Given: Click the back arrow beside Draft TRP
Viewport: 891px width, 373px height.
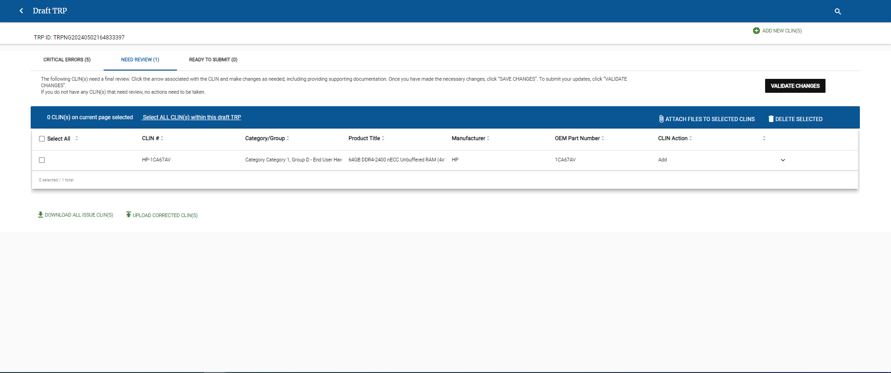Looking at the screenshot, I should click(21, 11).
